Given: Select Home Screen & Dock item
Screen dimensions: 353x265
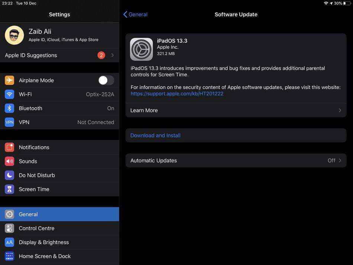Looking at the screenshot, I should click(45, 256).
